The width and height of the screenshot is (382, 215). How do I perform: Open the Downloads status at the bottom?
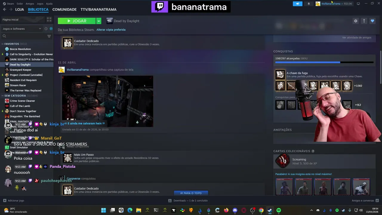tap(188, 201)
